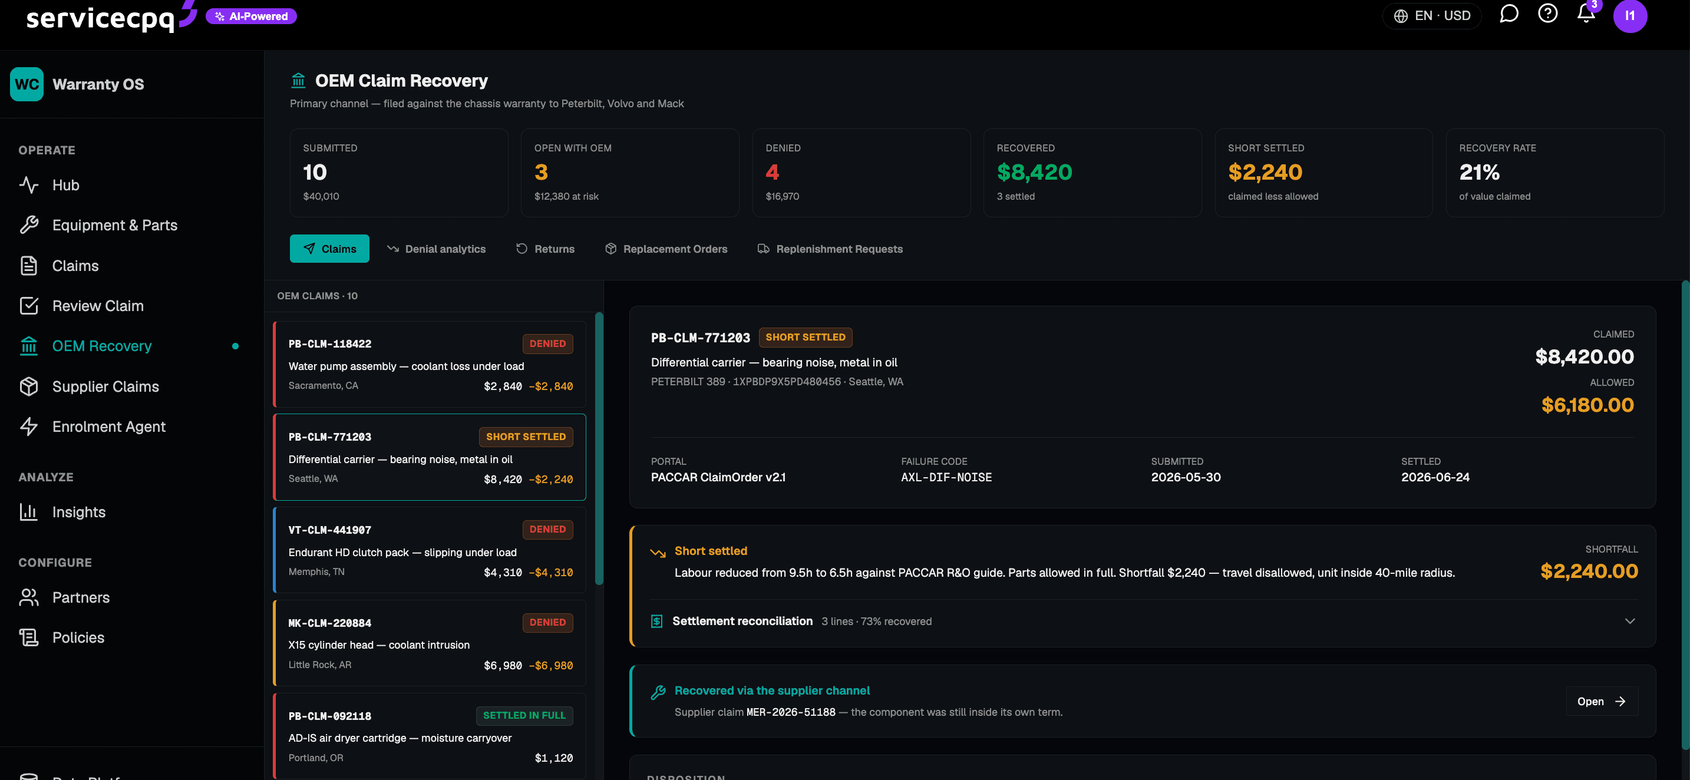The width and height of the screenshot is (1690, 780).
Task: Click the Review Claim checkbox-pen icon
Action: pyautogui.click(x=29, y=306)
